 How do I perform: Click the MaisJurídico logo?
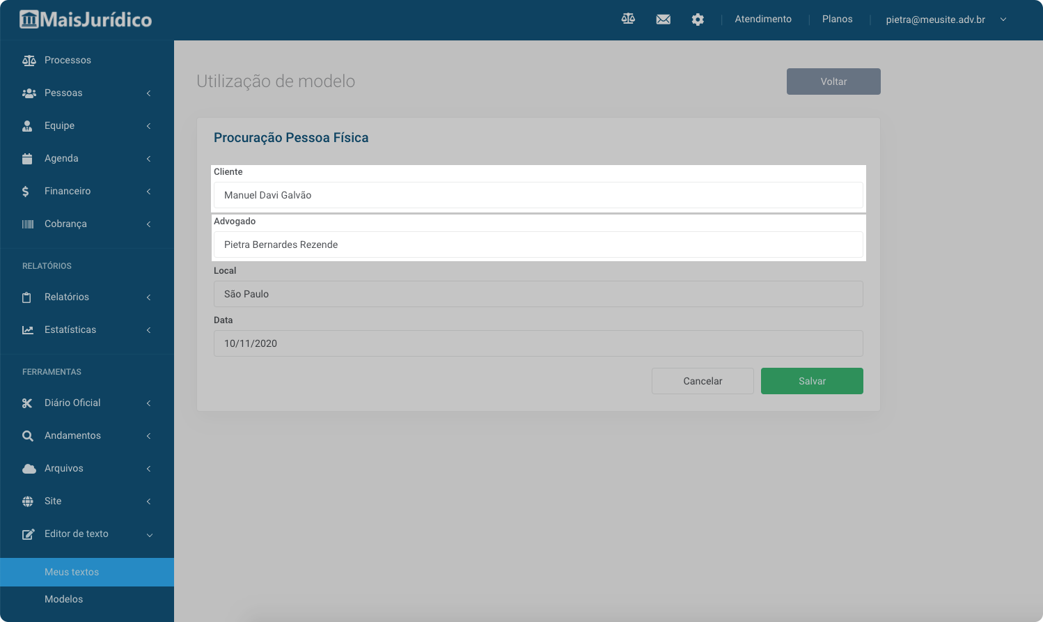pos(86,20)
